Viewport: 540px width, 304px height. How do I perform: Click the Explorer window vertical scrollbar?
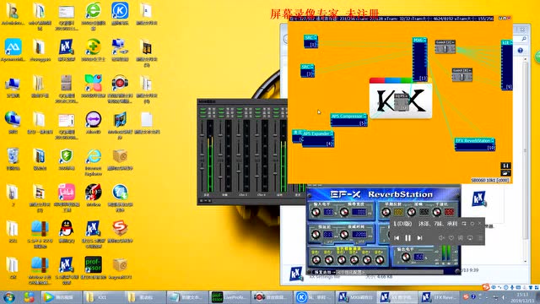tap(525, 159)
